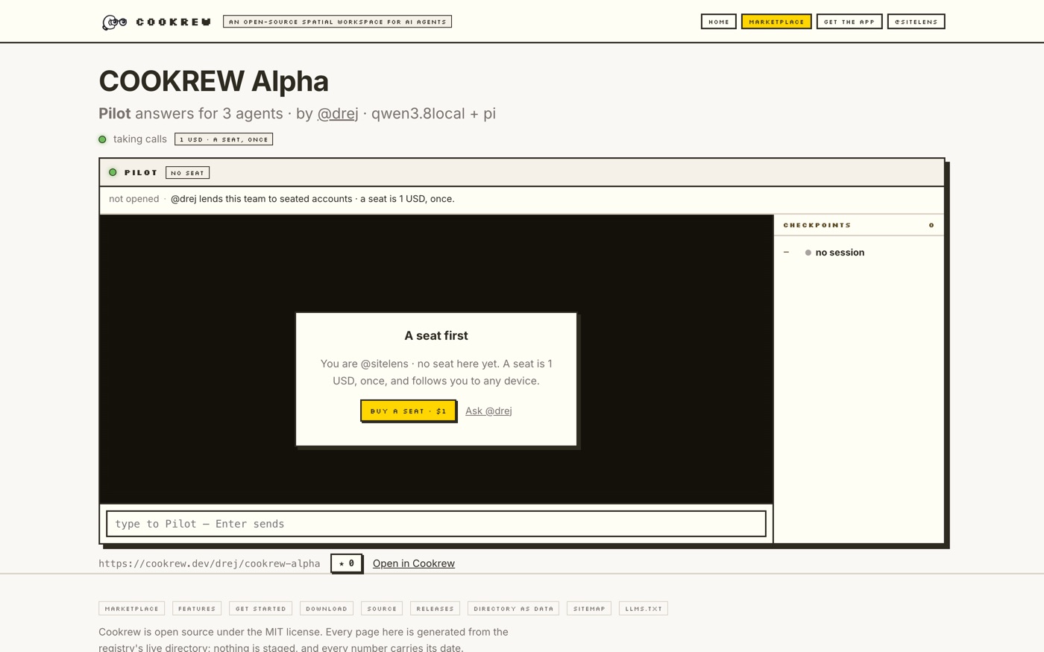Click the tagline badge about AI agents
Viewport: 1044px width, 652px height.
coord(337,22)
